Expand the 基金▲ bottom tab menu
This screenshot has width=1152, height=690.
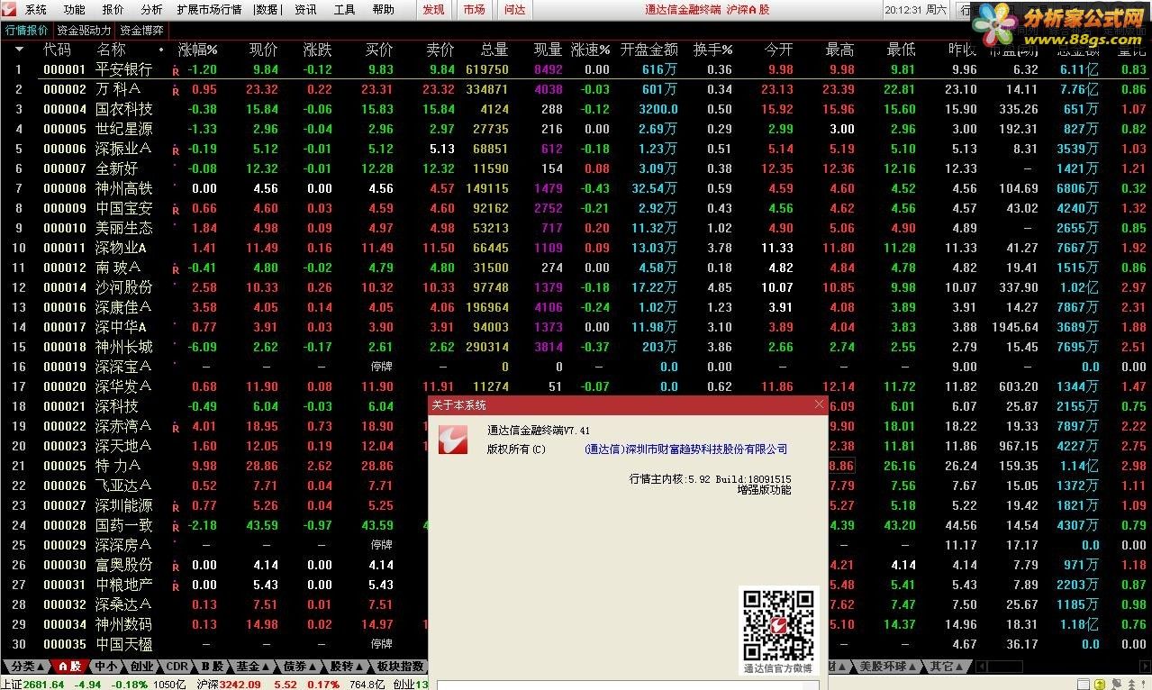pos(251,667)
